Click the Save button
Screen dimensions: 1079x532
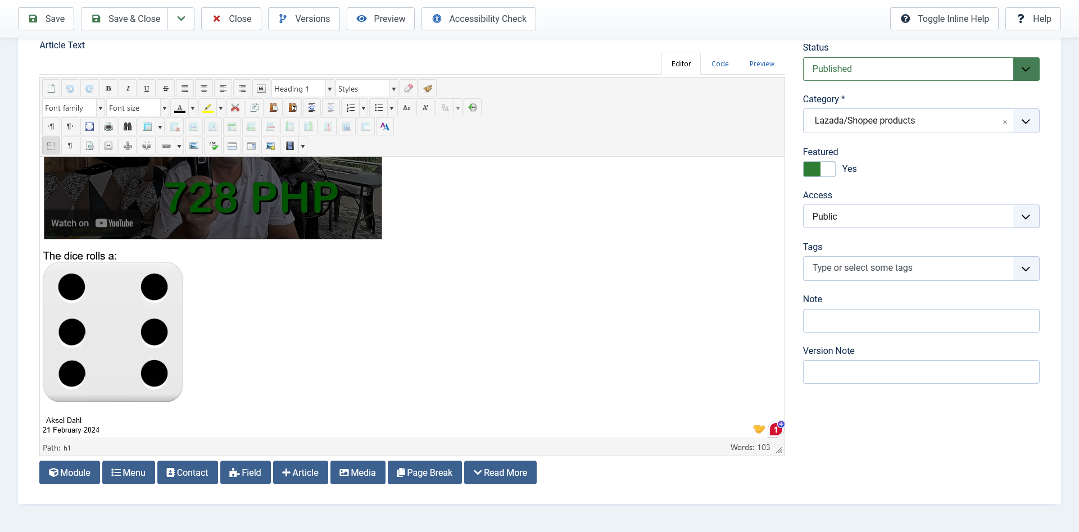(x=47, y=19)
